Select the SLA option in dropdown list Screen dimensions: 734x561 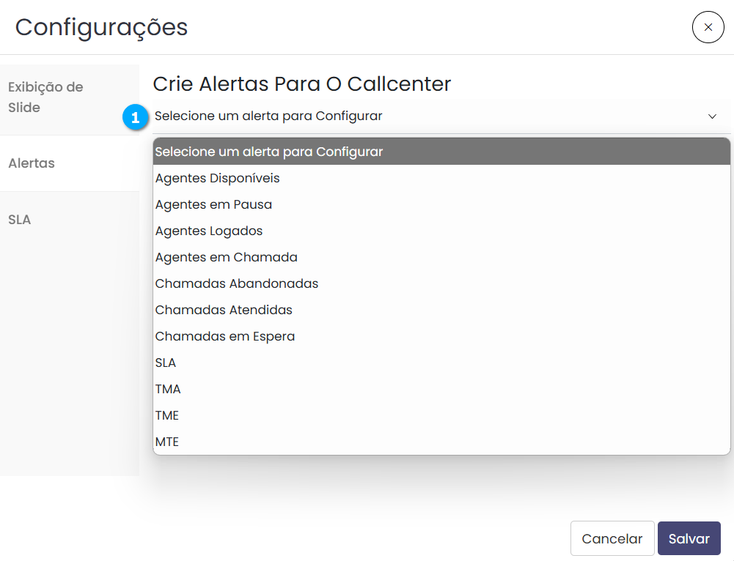point(166,363)
